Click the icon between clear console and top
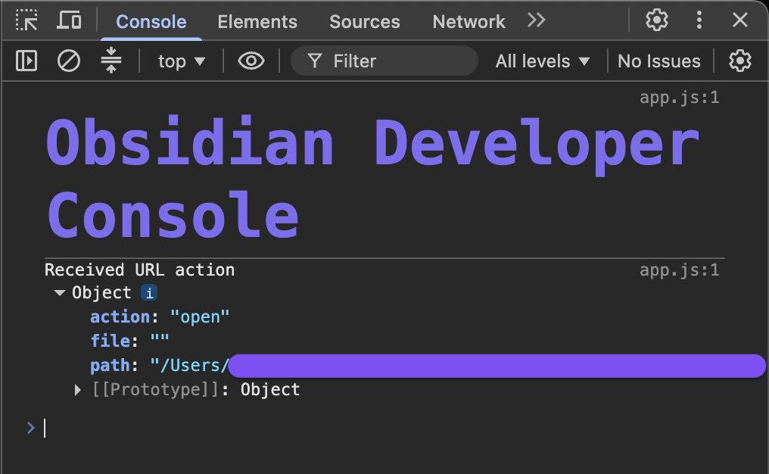 (x=111, y=61)
